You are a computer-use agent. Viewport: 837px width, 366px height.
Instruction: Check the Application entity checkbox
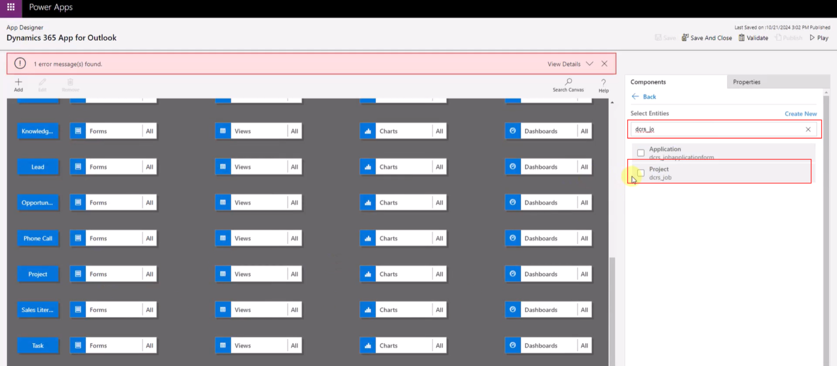[x=640, y=153]
